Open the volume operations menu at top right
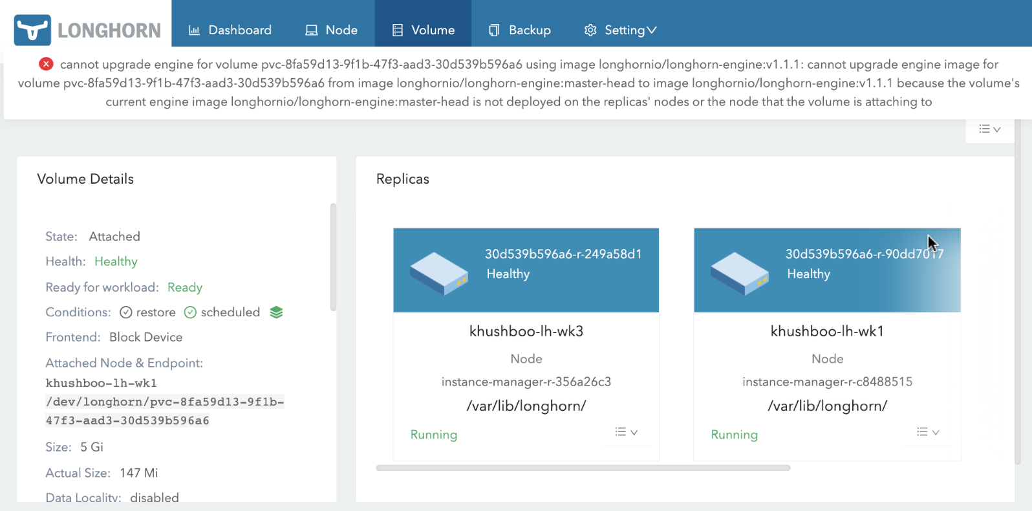This screenshot has width=1032, height=511. (989, 129)
